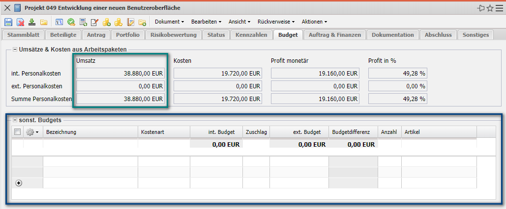The width and height of the screenshot is (506, 209).
Task: Click the document icon with red X
Action: point(20,22)
